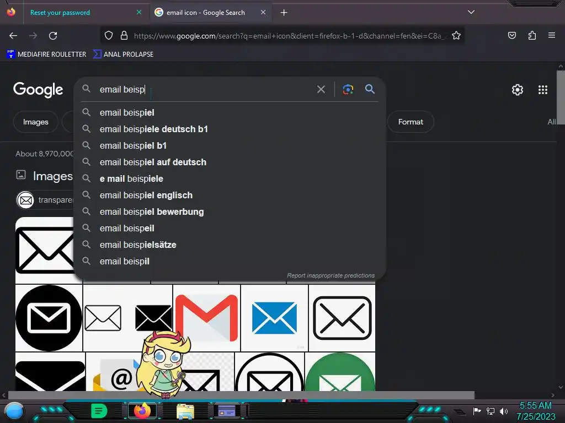Open the green notes app in taskbar
Image resolution: width=565 pixels, height=423 pixels.
pyautogui.click(x=99, y=411)
